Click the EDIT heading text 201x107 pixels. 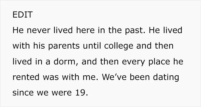click(x=23, y=15)
